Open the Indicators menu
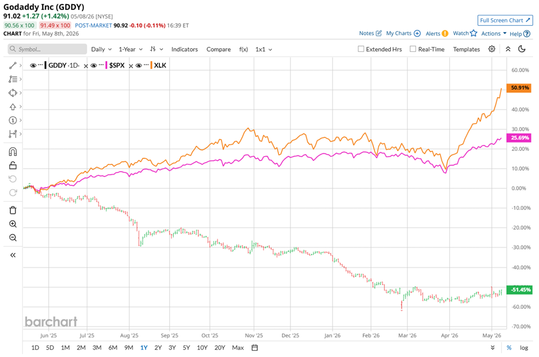 [x=185, y=49]
